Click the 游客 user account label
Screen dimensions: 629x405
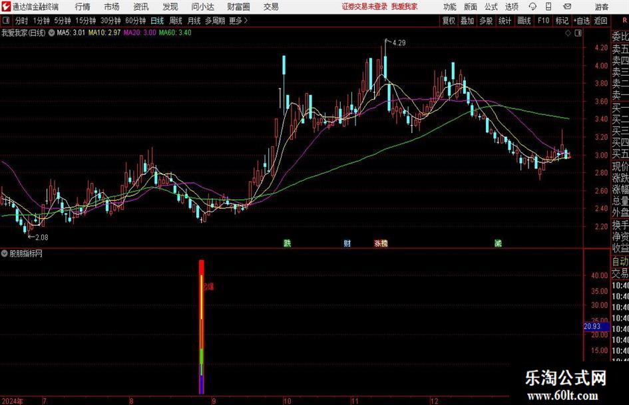601,7
